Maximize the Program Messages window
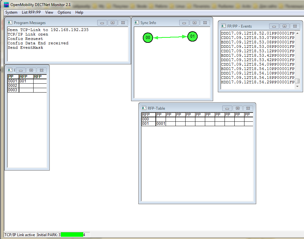 (x=112, y=23)
